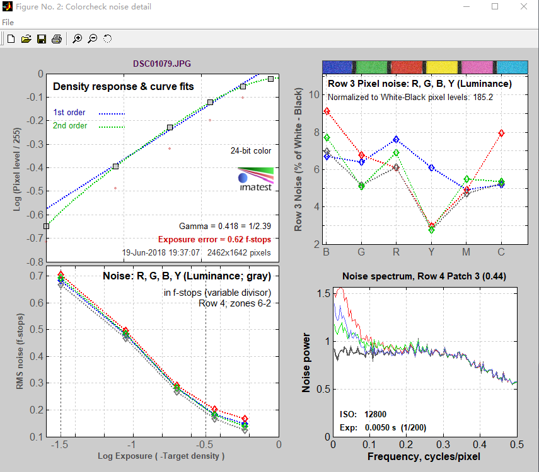Click the Imatest logo in the density plot

255,179
